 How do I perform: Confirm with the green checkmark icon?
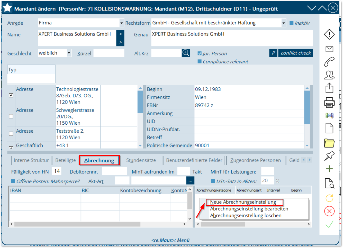(329, 224)
